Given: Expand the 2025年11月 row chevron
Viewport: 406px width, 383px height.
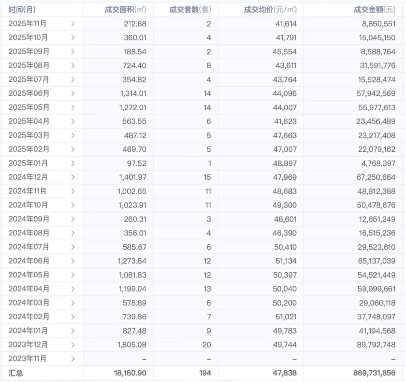Looking at the screenshot, I should 73,24.
